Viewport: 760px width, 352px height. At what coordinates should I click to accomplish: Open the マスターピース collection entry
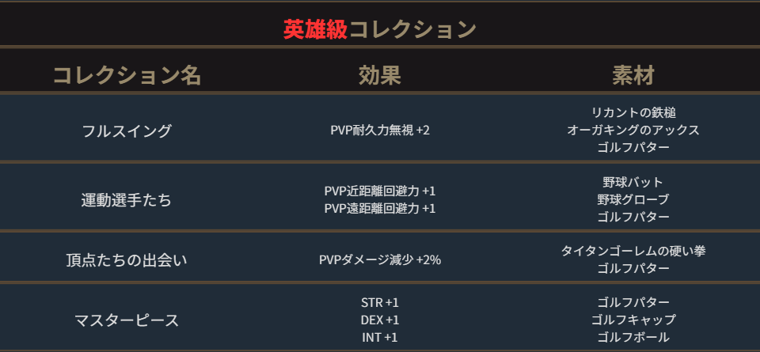click(x=127, y=320)
